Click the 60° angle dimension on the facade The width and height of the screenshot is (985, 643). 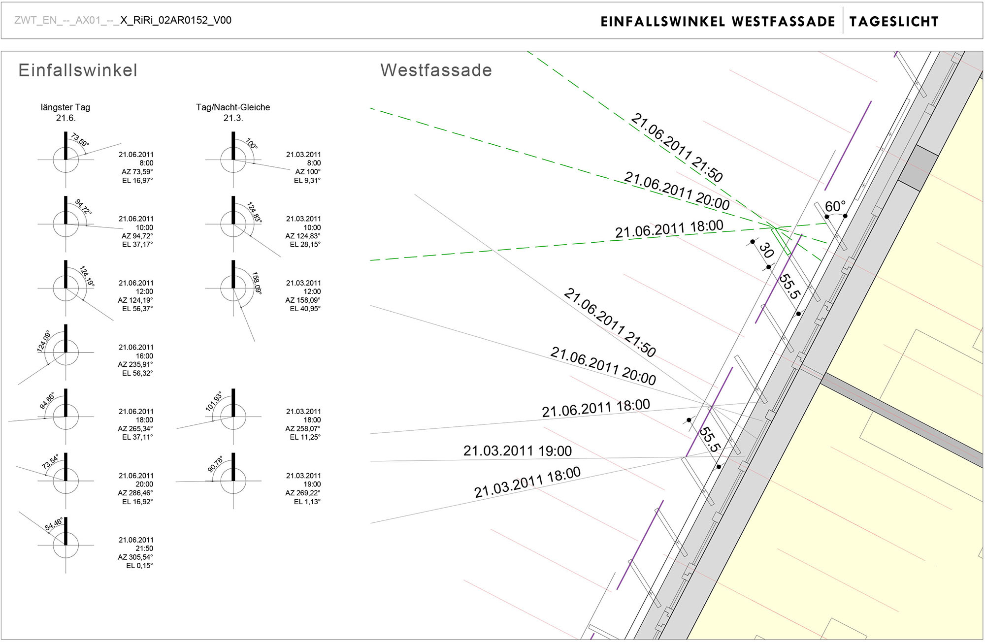point(835,206)
